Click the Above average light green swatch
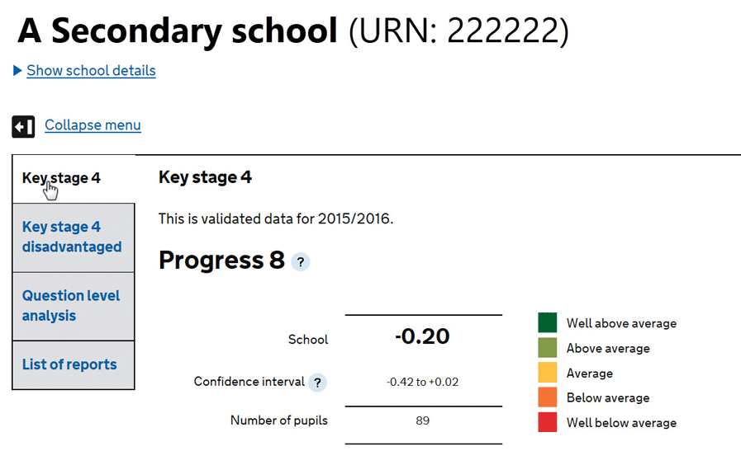The width and height of the screenshot is (741, 451). click(547, 348)
